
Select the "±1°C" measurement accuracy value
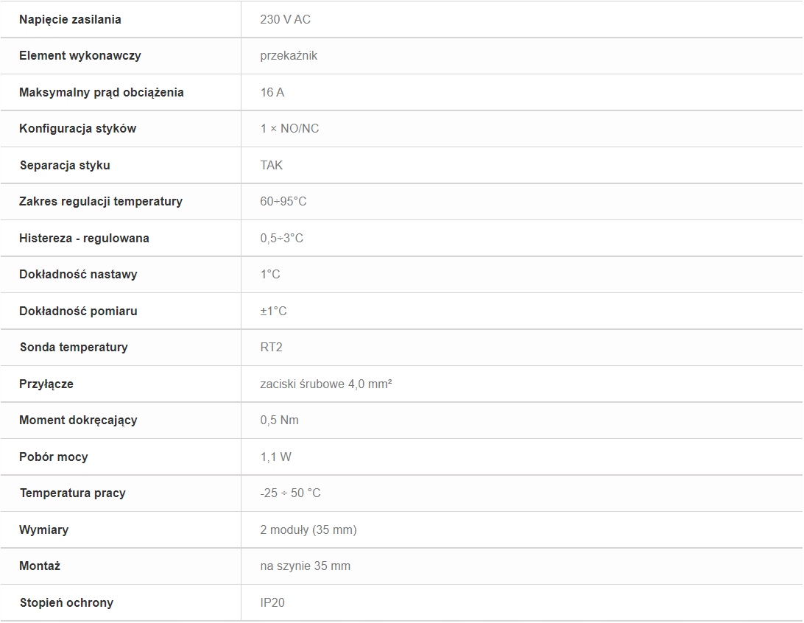click(x=273, y=311)
